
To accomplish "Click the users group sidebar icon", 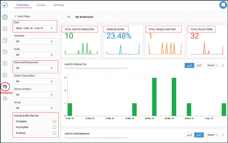I will tap(5, 98).
